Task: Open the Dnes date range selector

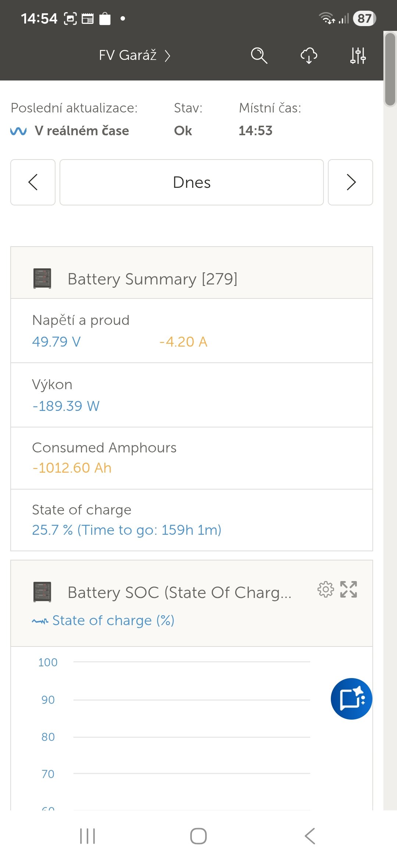Action: [192, 182]
